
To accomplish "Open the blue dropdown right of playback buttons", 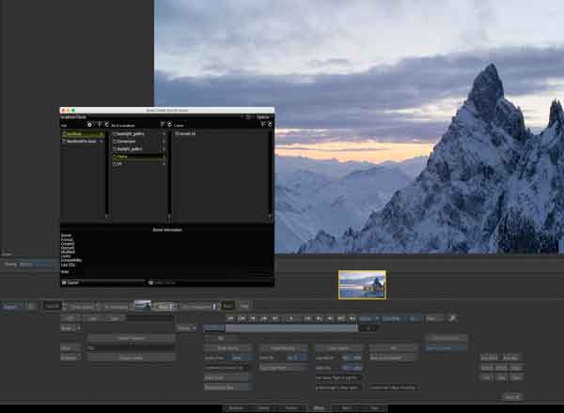I will tap(368, 318).
